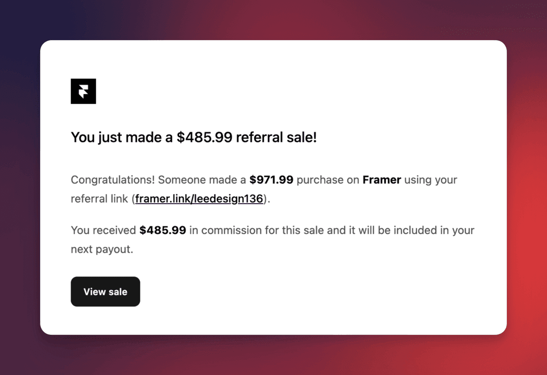Image resolution: width=547 pixels, height=375 pixels.
Task: Click the phrase 'using your' after Framer
Action: (431, 180)
